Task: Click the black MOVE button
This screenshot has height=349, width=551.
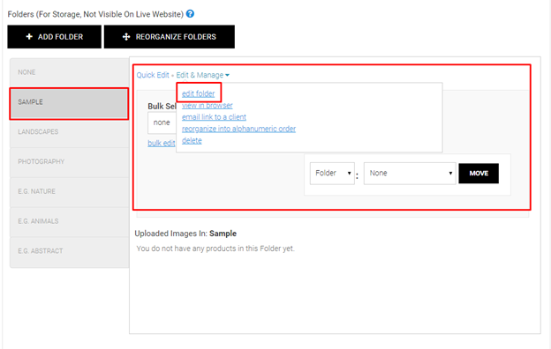Action: coord(479,174)
